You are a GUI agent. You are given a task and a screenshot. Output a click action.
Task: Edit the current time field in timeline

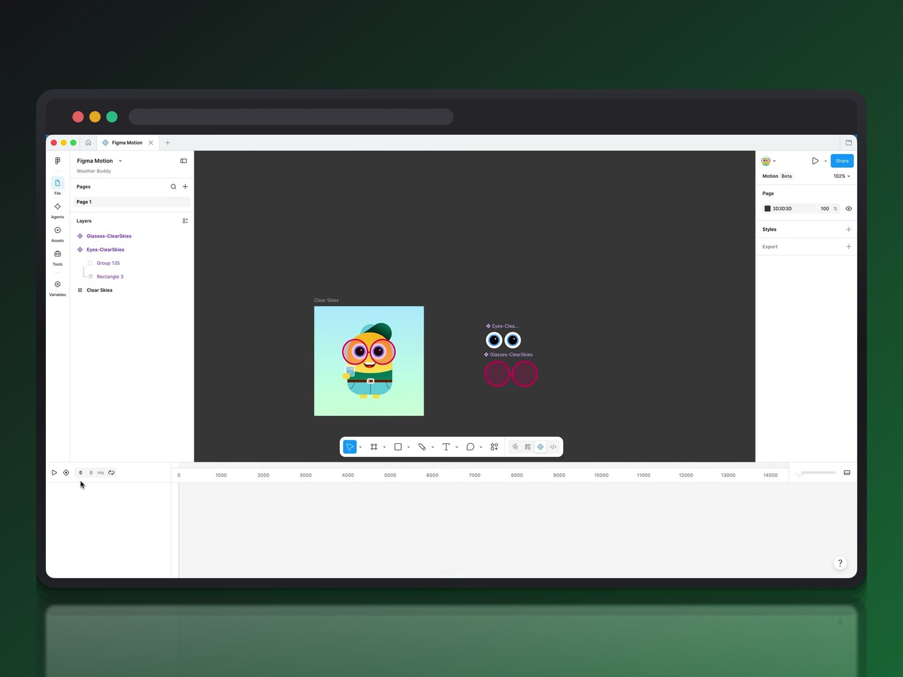pos(81,473)
